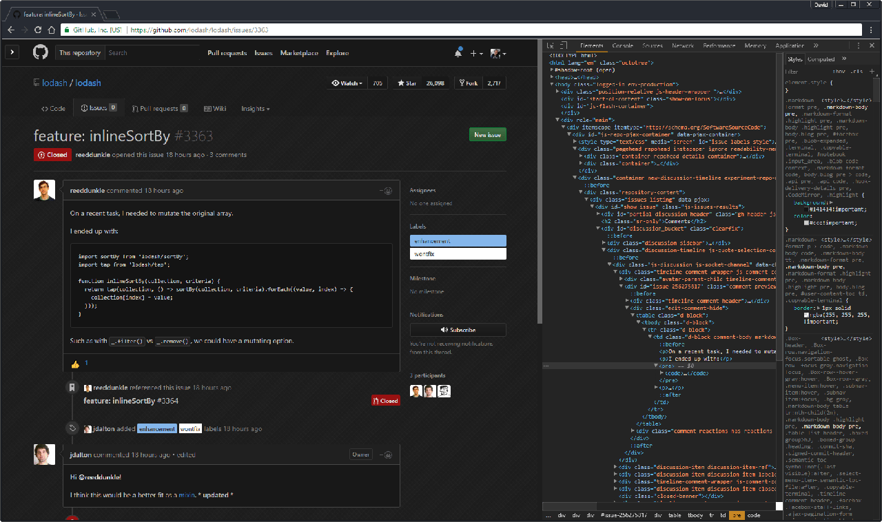The width and height of the screenshot is (882, 522).
Task: Switch to the Console tab in DevTools
Action: coord(622,46)
